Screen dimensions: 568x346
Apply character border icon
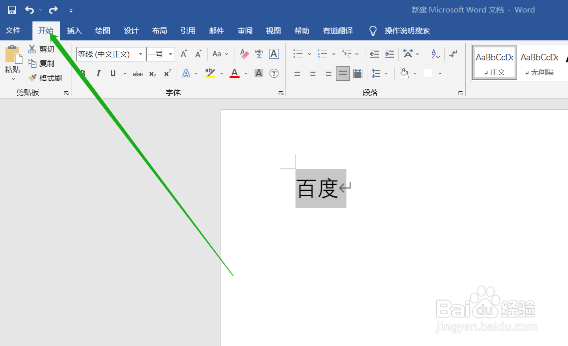(x=274, y=54)
